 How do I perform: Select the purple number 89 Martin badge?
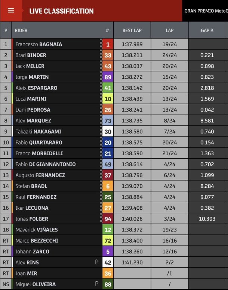(x=108, y=77)
